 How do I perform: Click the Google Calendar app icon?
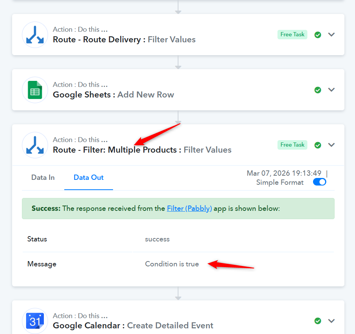[x=35, y=321]
